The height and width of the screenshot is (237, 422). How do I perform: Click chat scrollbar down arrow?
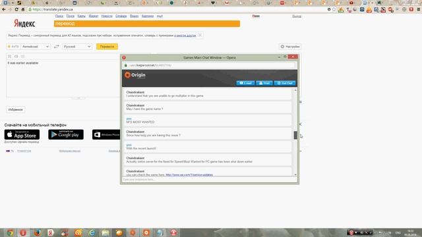[295, 174]
